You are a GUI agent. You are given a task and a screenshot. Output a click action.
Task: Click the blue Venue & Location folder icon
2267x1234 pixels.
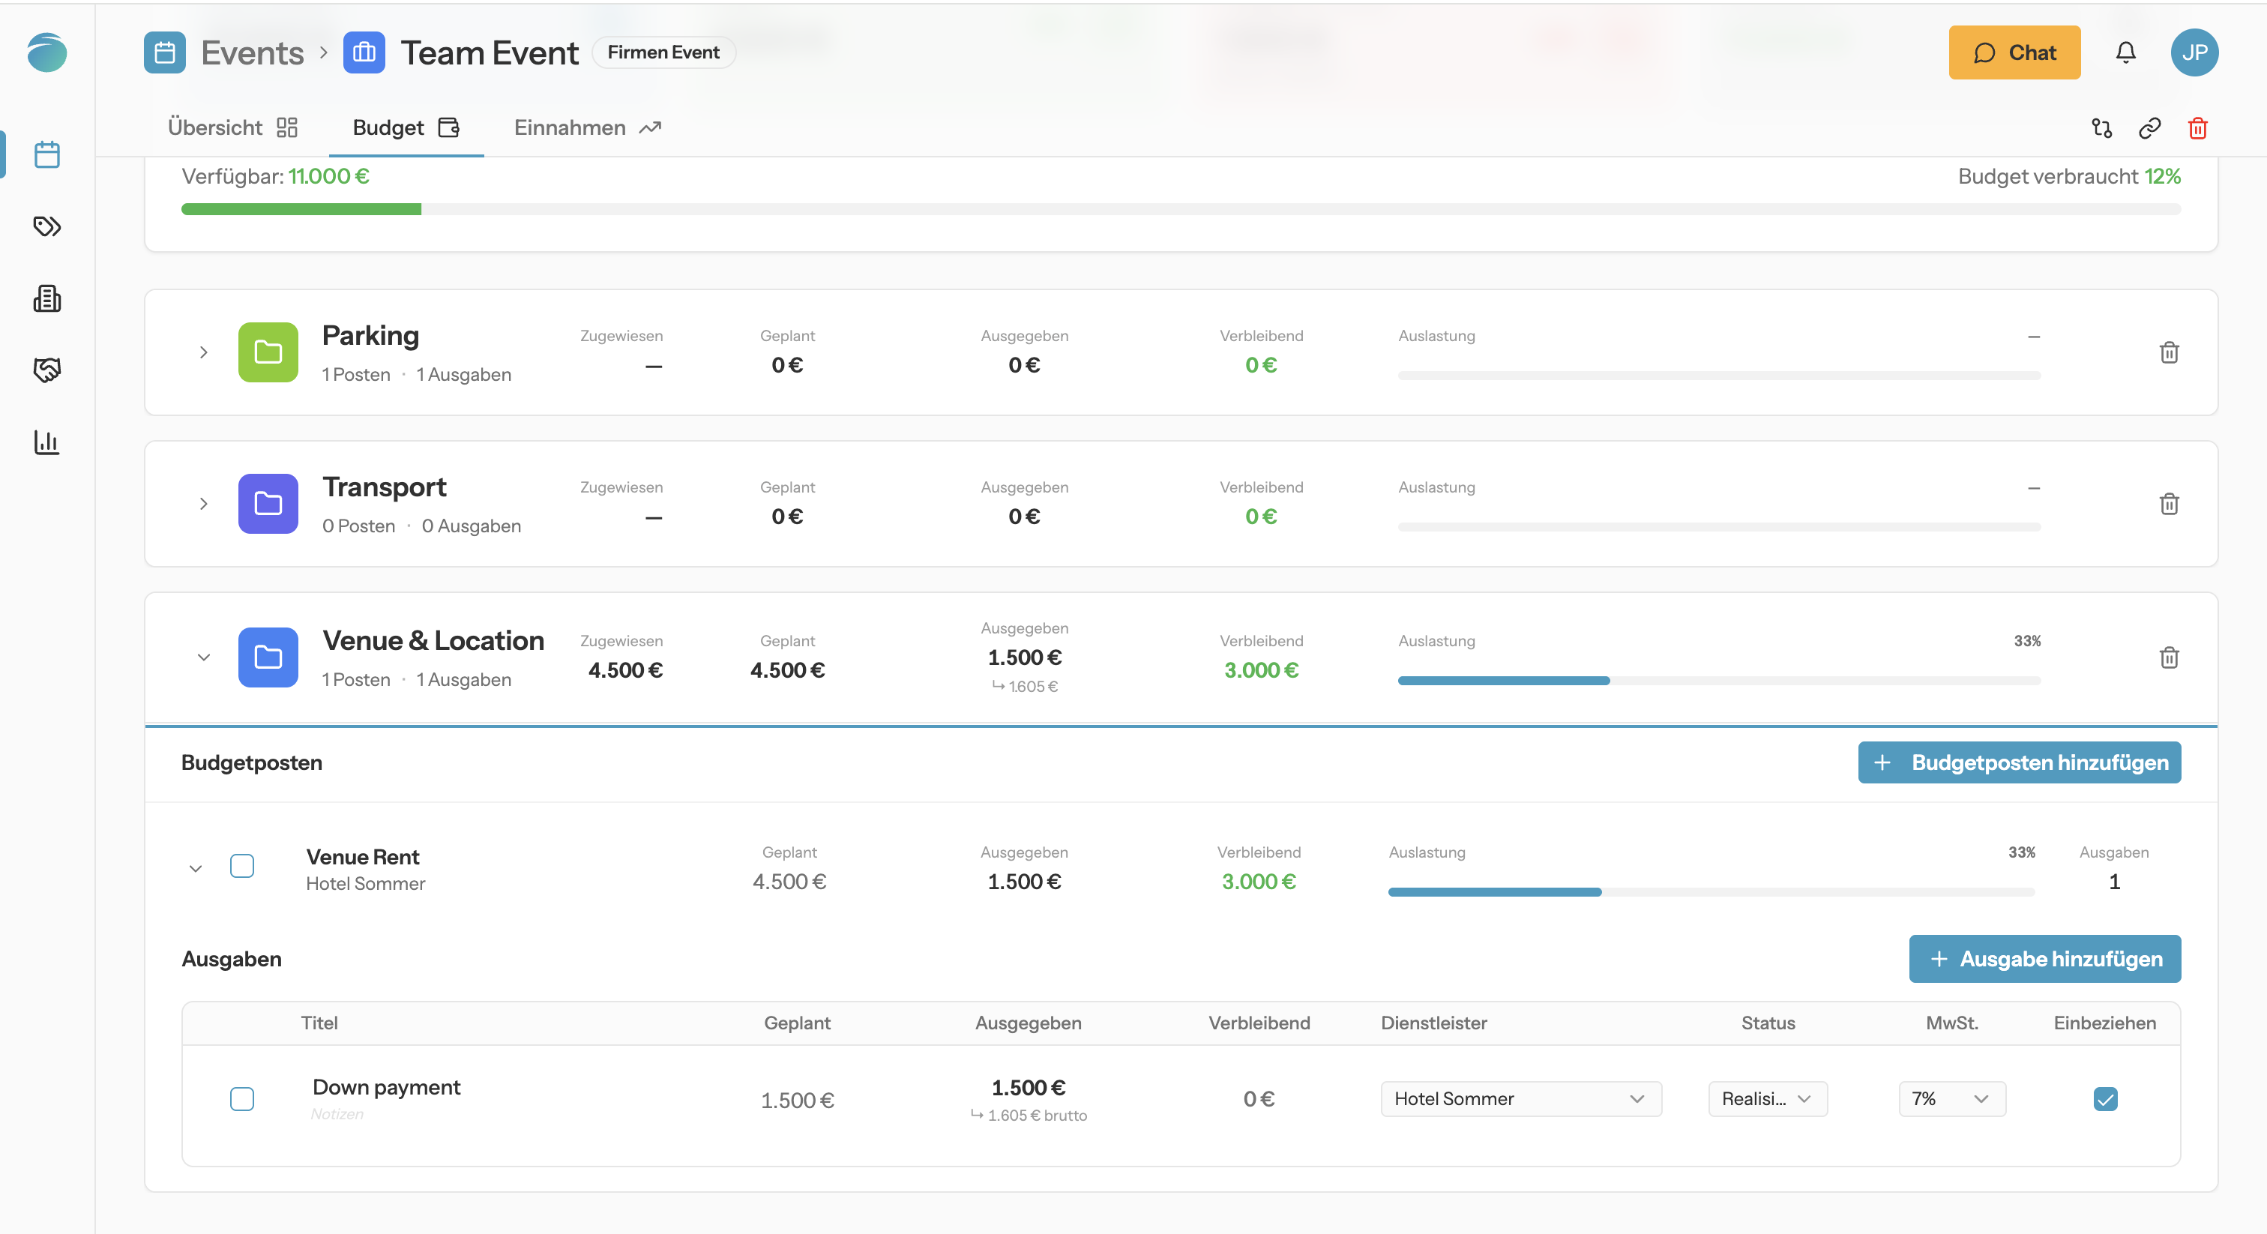[x=268, y=657]
